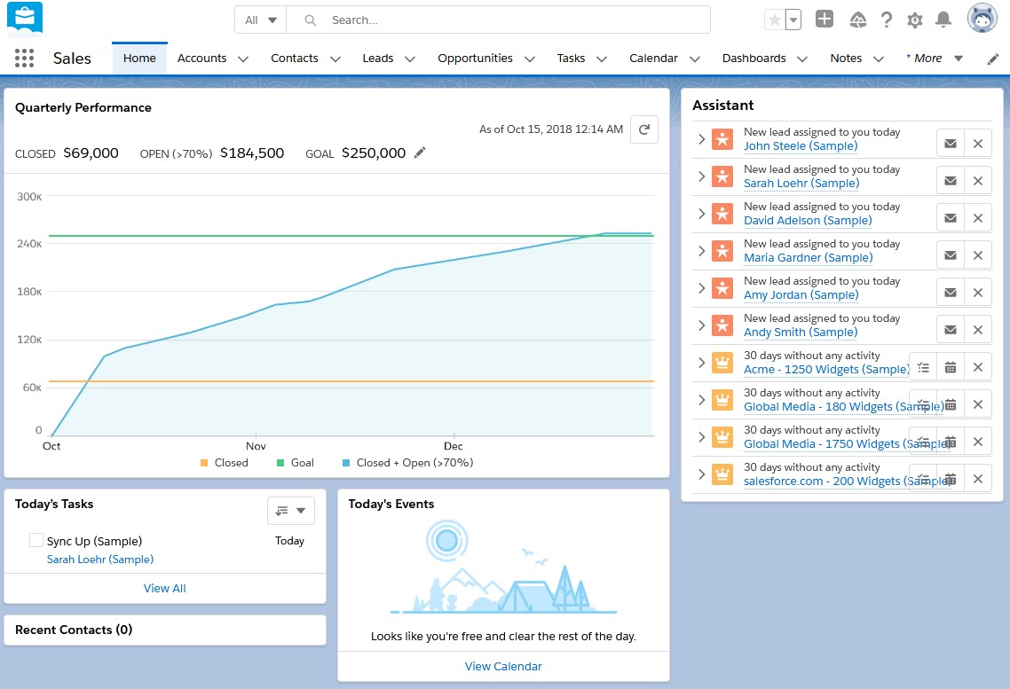1010x689 pixels.
Task: Open the search scope All dropdown
Action: [x=259, y=19]
